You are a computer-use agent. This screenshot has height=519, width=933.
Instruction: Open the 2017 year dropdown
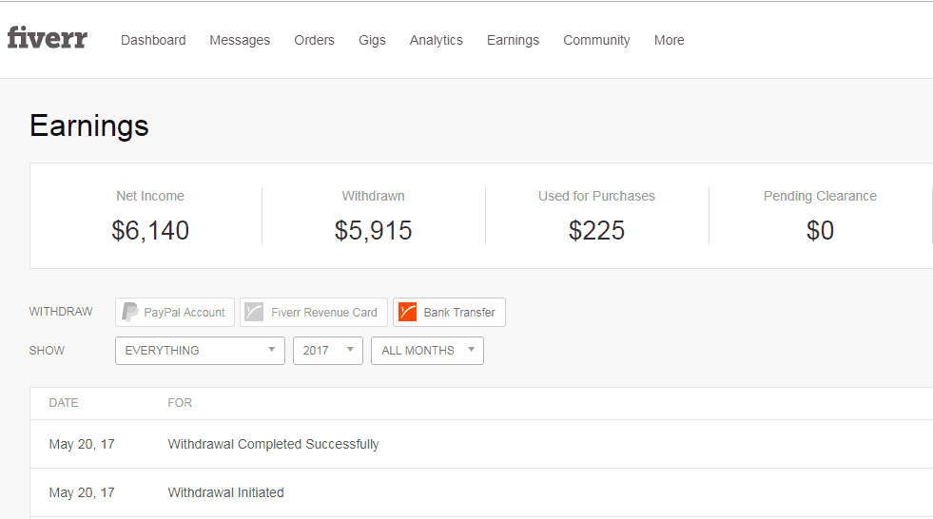(328, 351)
